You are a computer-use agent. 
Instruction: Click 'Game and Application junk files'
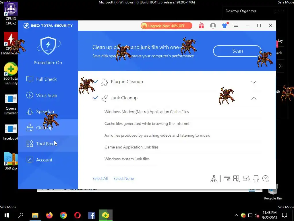131,147
